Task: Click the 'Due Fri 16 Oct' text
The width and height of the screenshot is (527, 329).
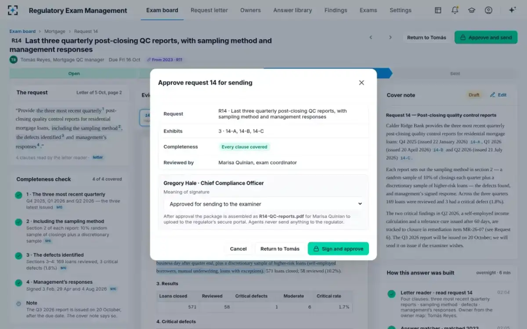Action: point(124,60)
